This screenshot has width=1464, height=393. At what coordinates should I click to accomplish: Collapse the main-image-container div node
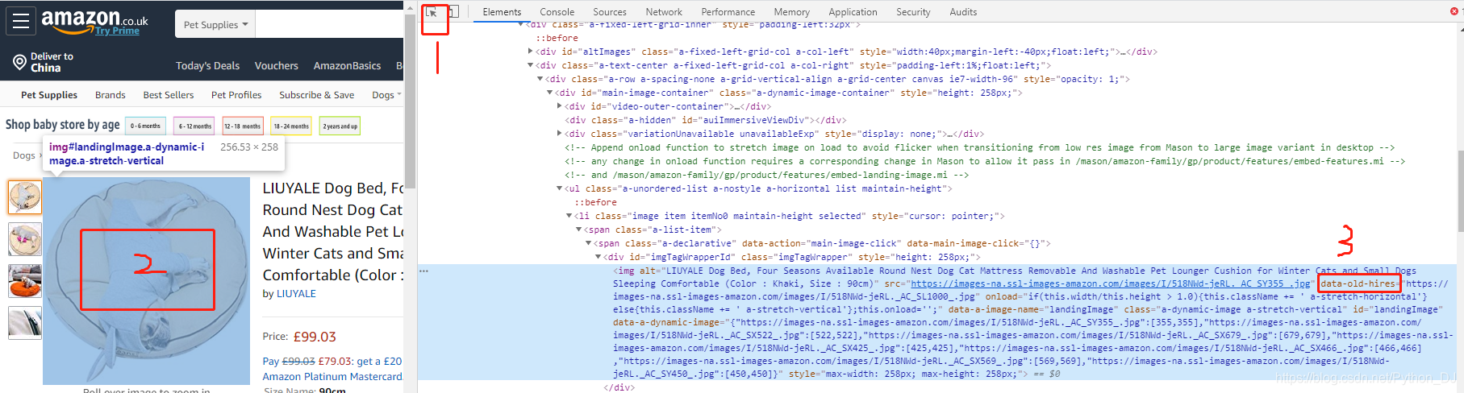tap(549, 93)
